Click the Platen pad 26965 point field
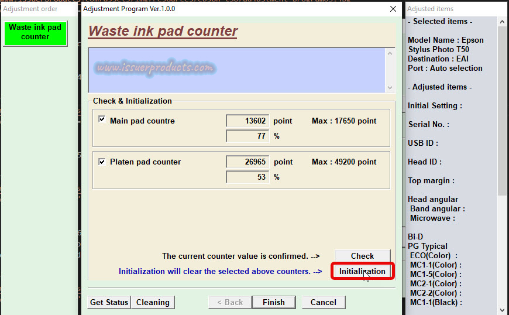Screen dimensions: 509x315 click(247, 162)
